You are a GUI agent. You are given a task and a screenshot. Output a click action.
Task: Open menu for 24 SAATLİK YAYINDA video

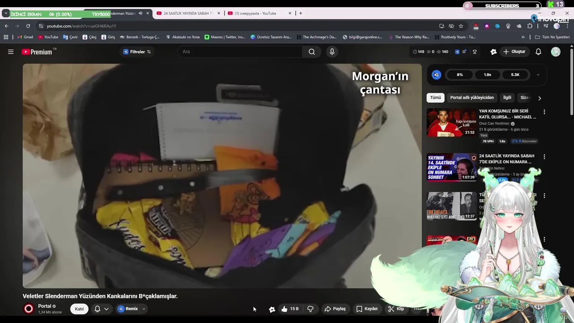click(544, 157)
